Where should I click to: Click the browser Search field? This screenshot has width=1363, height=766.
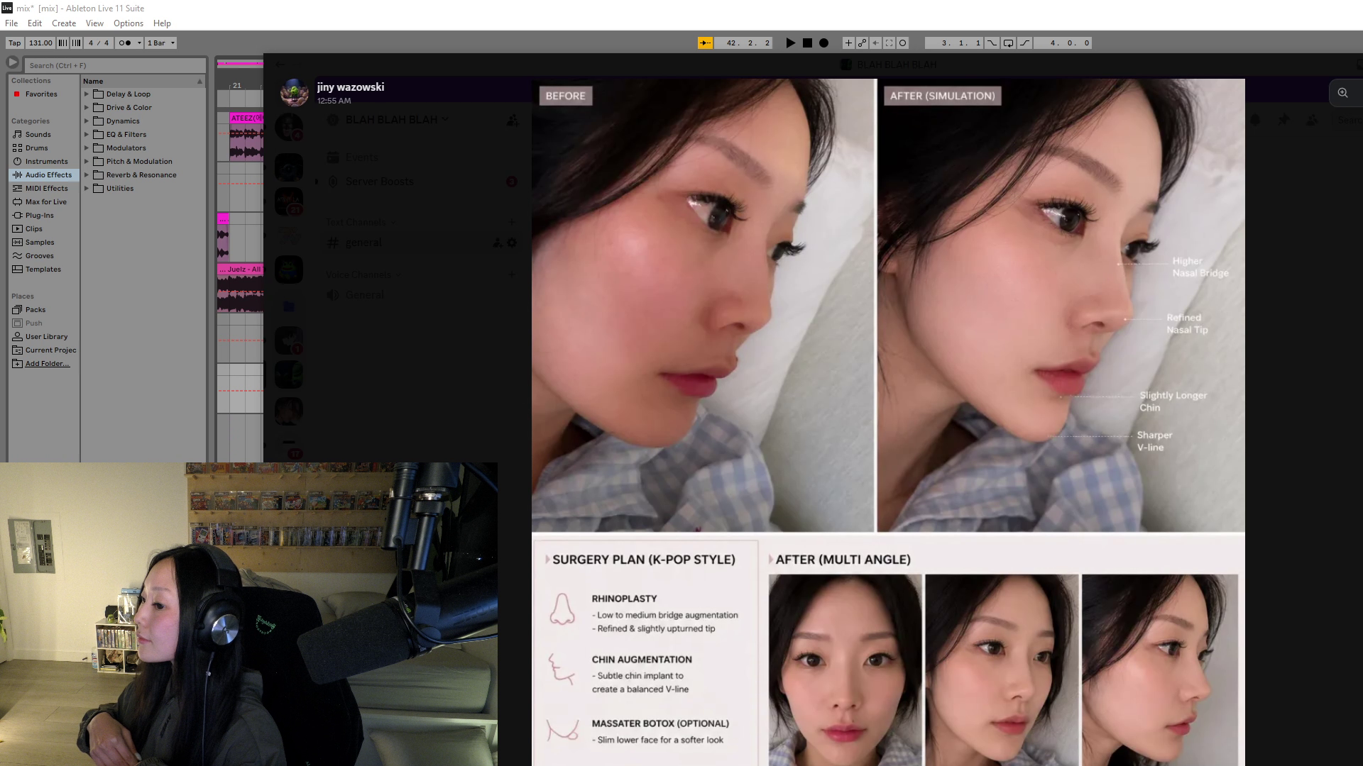click(x=115, y=65)
